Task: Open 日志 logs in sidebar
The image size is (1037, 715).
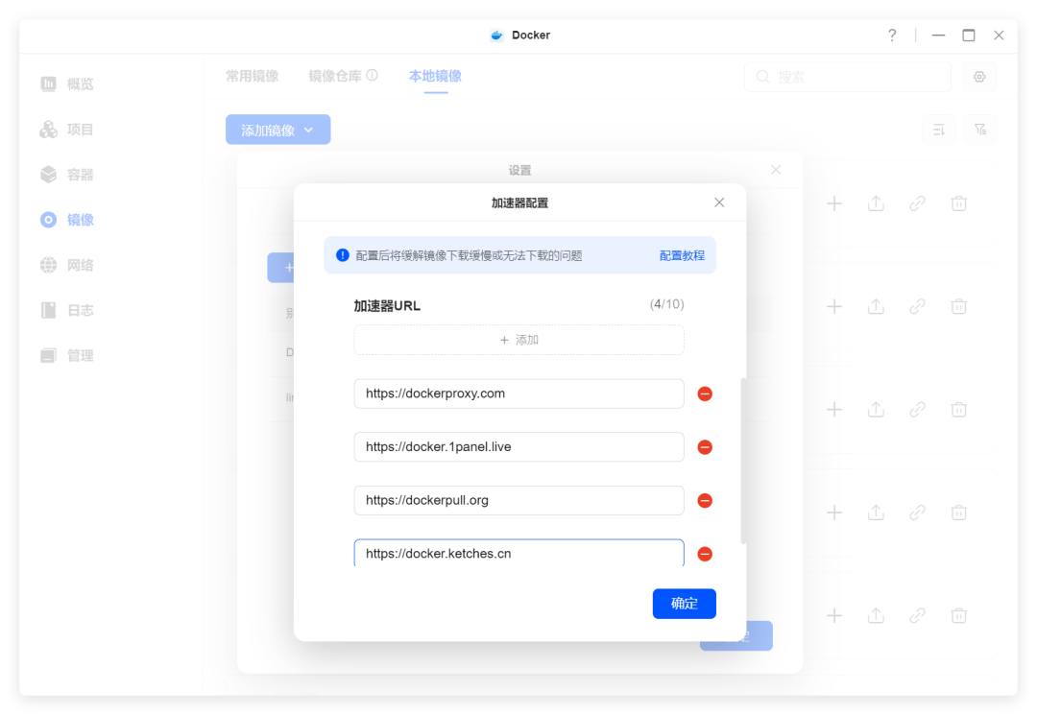Action: 67,310
